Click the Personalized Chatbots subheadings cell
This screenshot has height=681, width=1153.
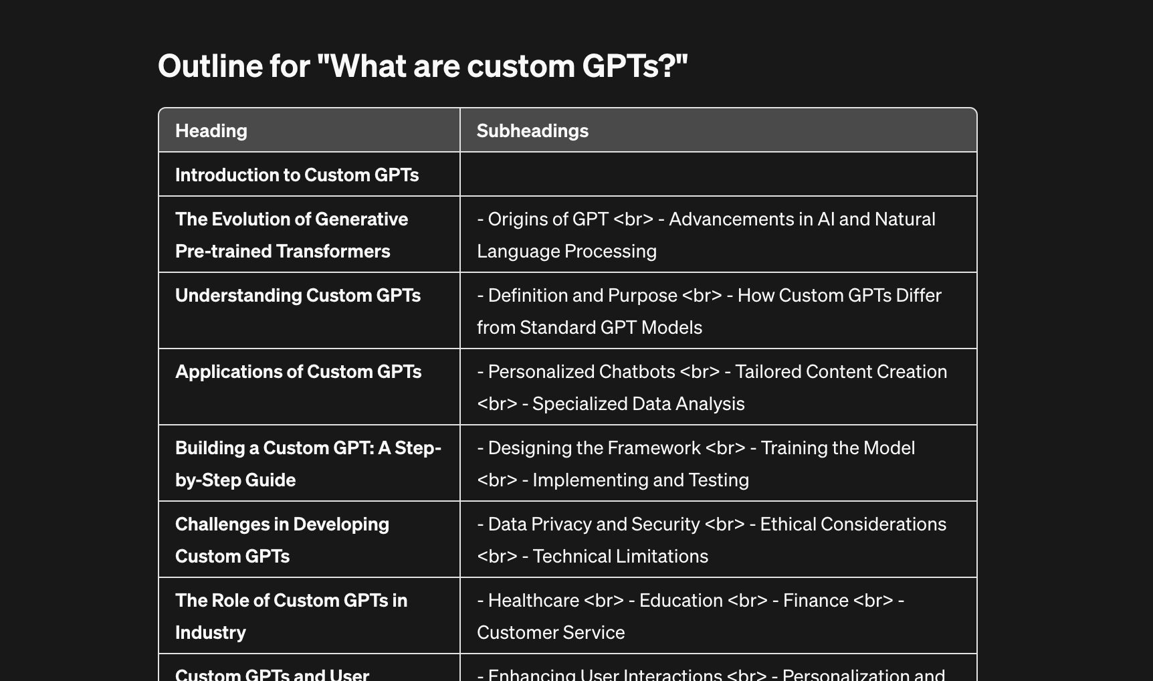pyautogui.click(x=718, y=387)
